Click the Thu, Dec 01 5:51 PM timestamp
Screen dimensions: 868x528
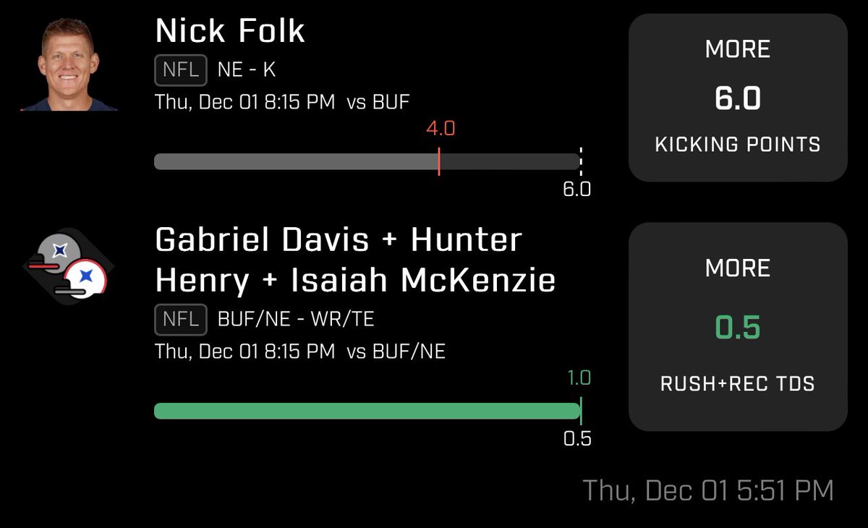point(708,490)
